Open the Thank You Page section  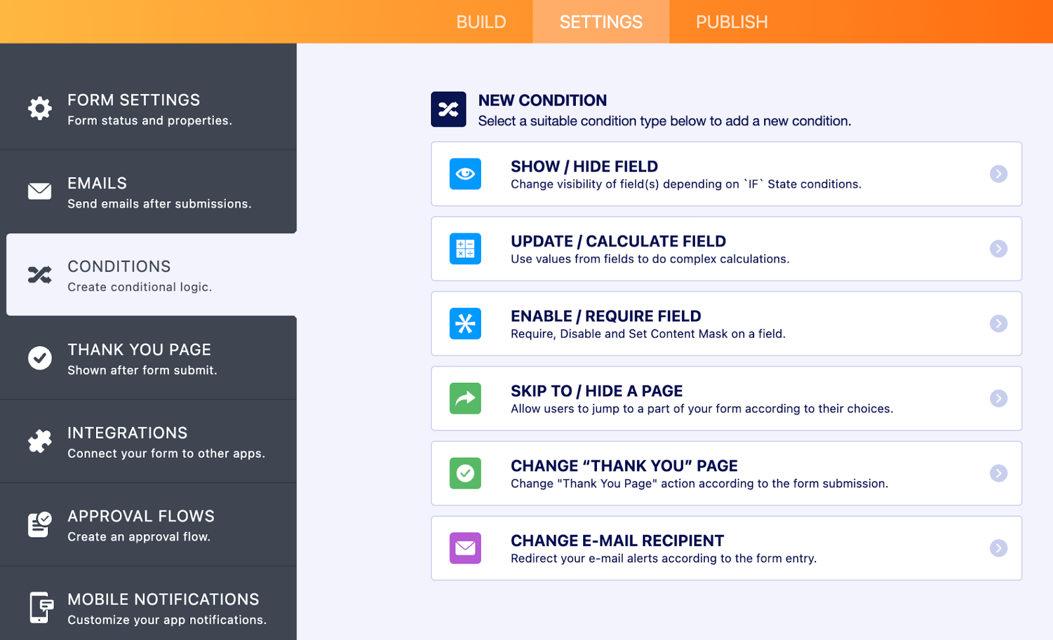[x=148, y=358]
